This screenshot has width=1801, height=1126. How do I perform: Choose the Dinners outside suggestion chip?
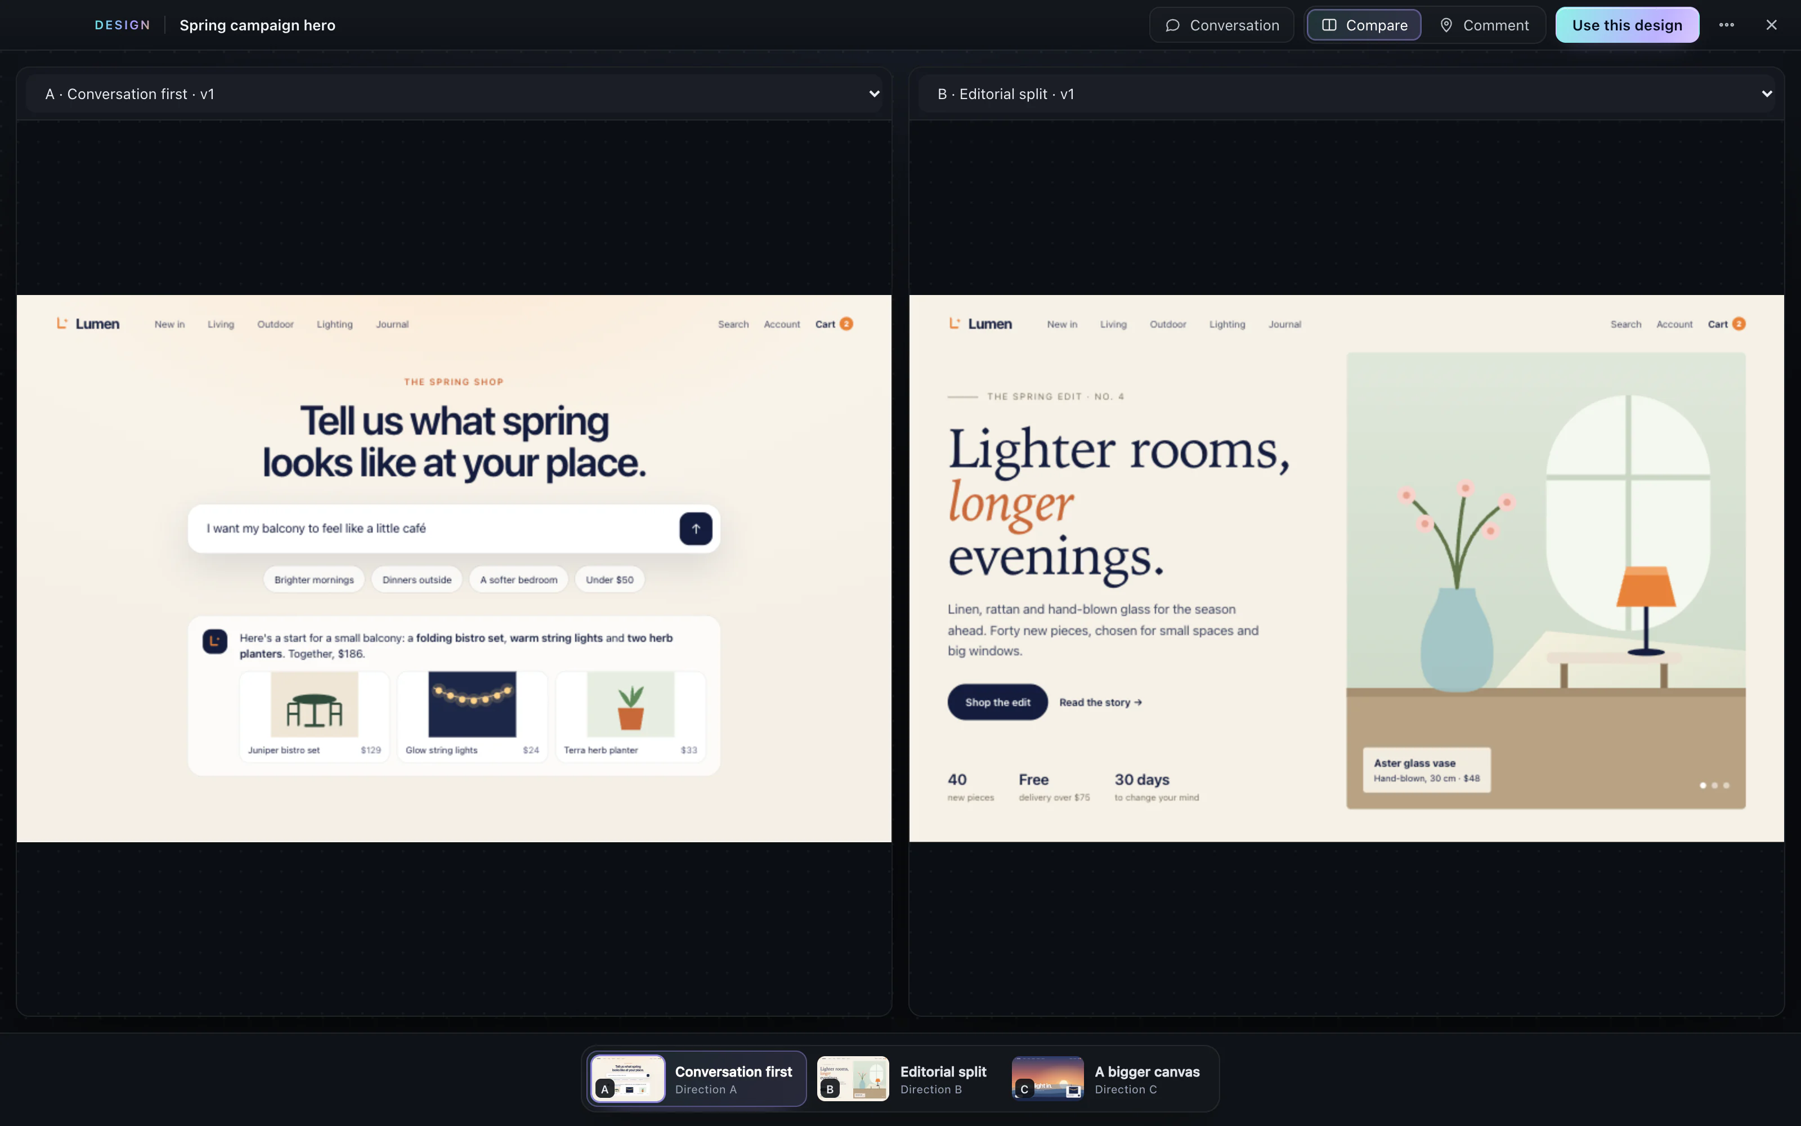click(416, 579)
